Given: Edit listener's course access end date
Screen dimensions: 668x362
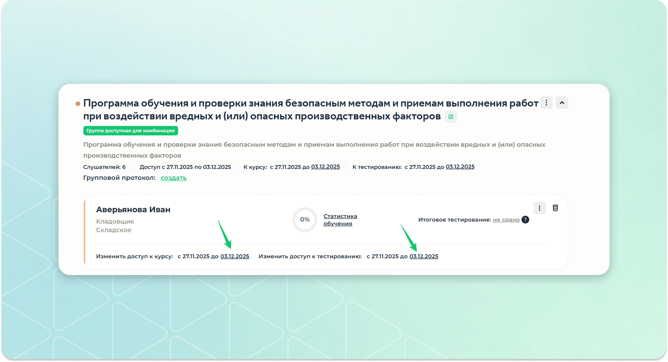Looking at the screenshot, I should click(x=235, y=256).
